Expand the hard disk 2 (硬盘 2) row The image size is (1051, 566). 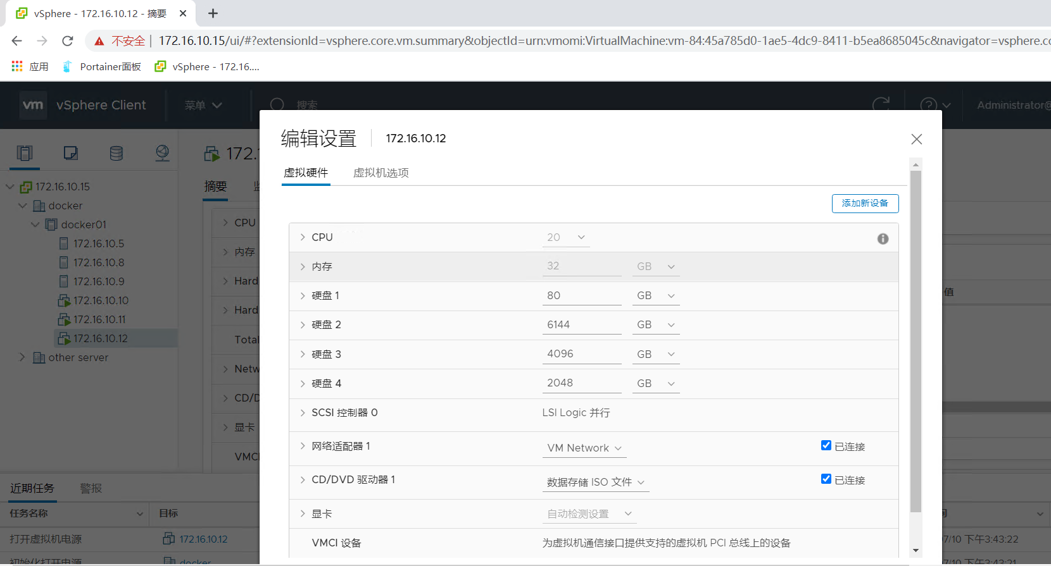pos(303,325)
